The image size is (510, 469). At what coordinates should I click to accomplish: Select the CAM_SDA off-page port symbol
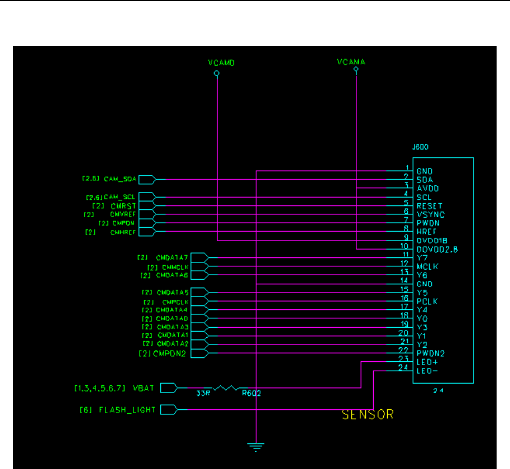pyautogui.click(x=147, y=180)
